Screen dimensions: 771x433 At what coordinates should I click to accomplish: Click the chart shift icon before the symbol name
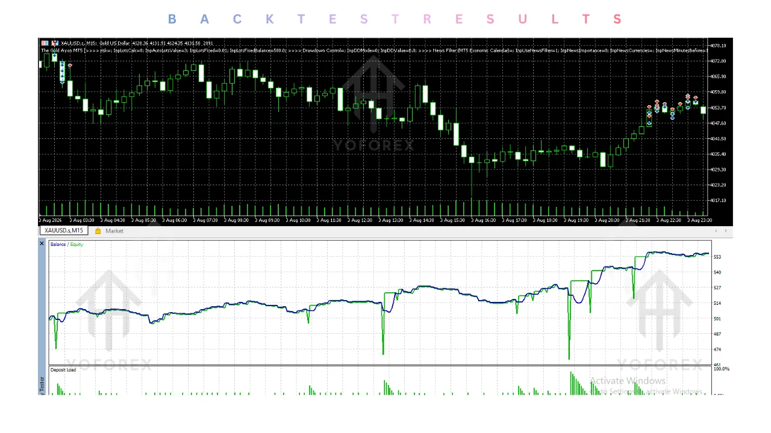pyautogui.click(x=55, y=43)
